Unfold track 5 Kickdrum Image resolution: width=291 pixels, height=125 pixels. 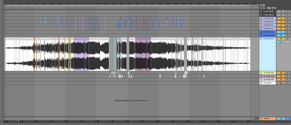(261, 25)
